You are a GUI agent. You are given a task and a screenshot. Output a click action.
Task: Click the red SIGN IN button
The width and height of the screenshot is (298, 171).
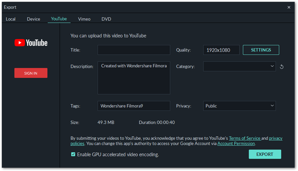click(31, 73)
